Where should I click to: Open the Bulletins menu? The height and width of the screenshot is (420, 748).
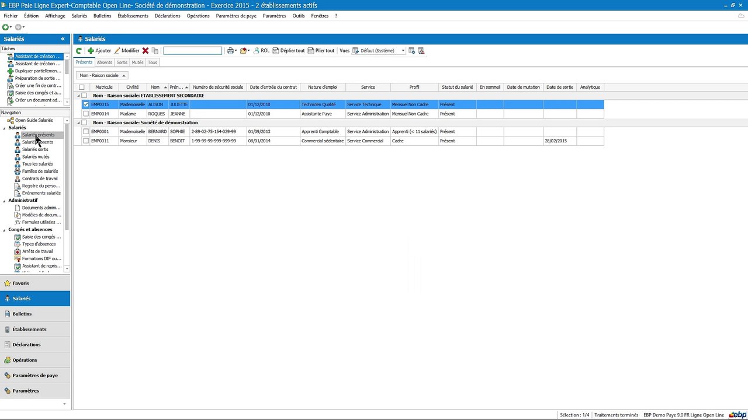click(102, 16)
